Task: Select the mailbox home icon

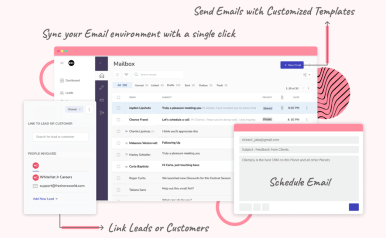Action: coord(102,76)
